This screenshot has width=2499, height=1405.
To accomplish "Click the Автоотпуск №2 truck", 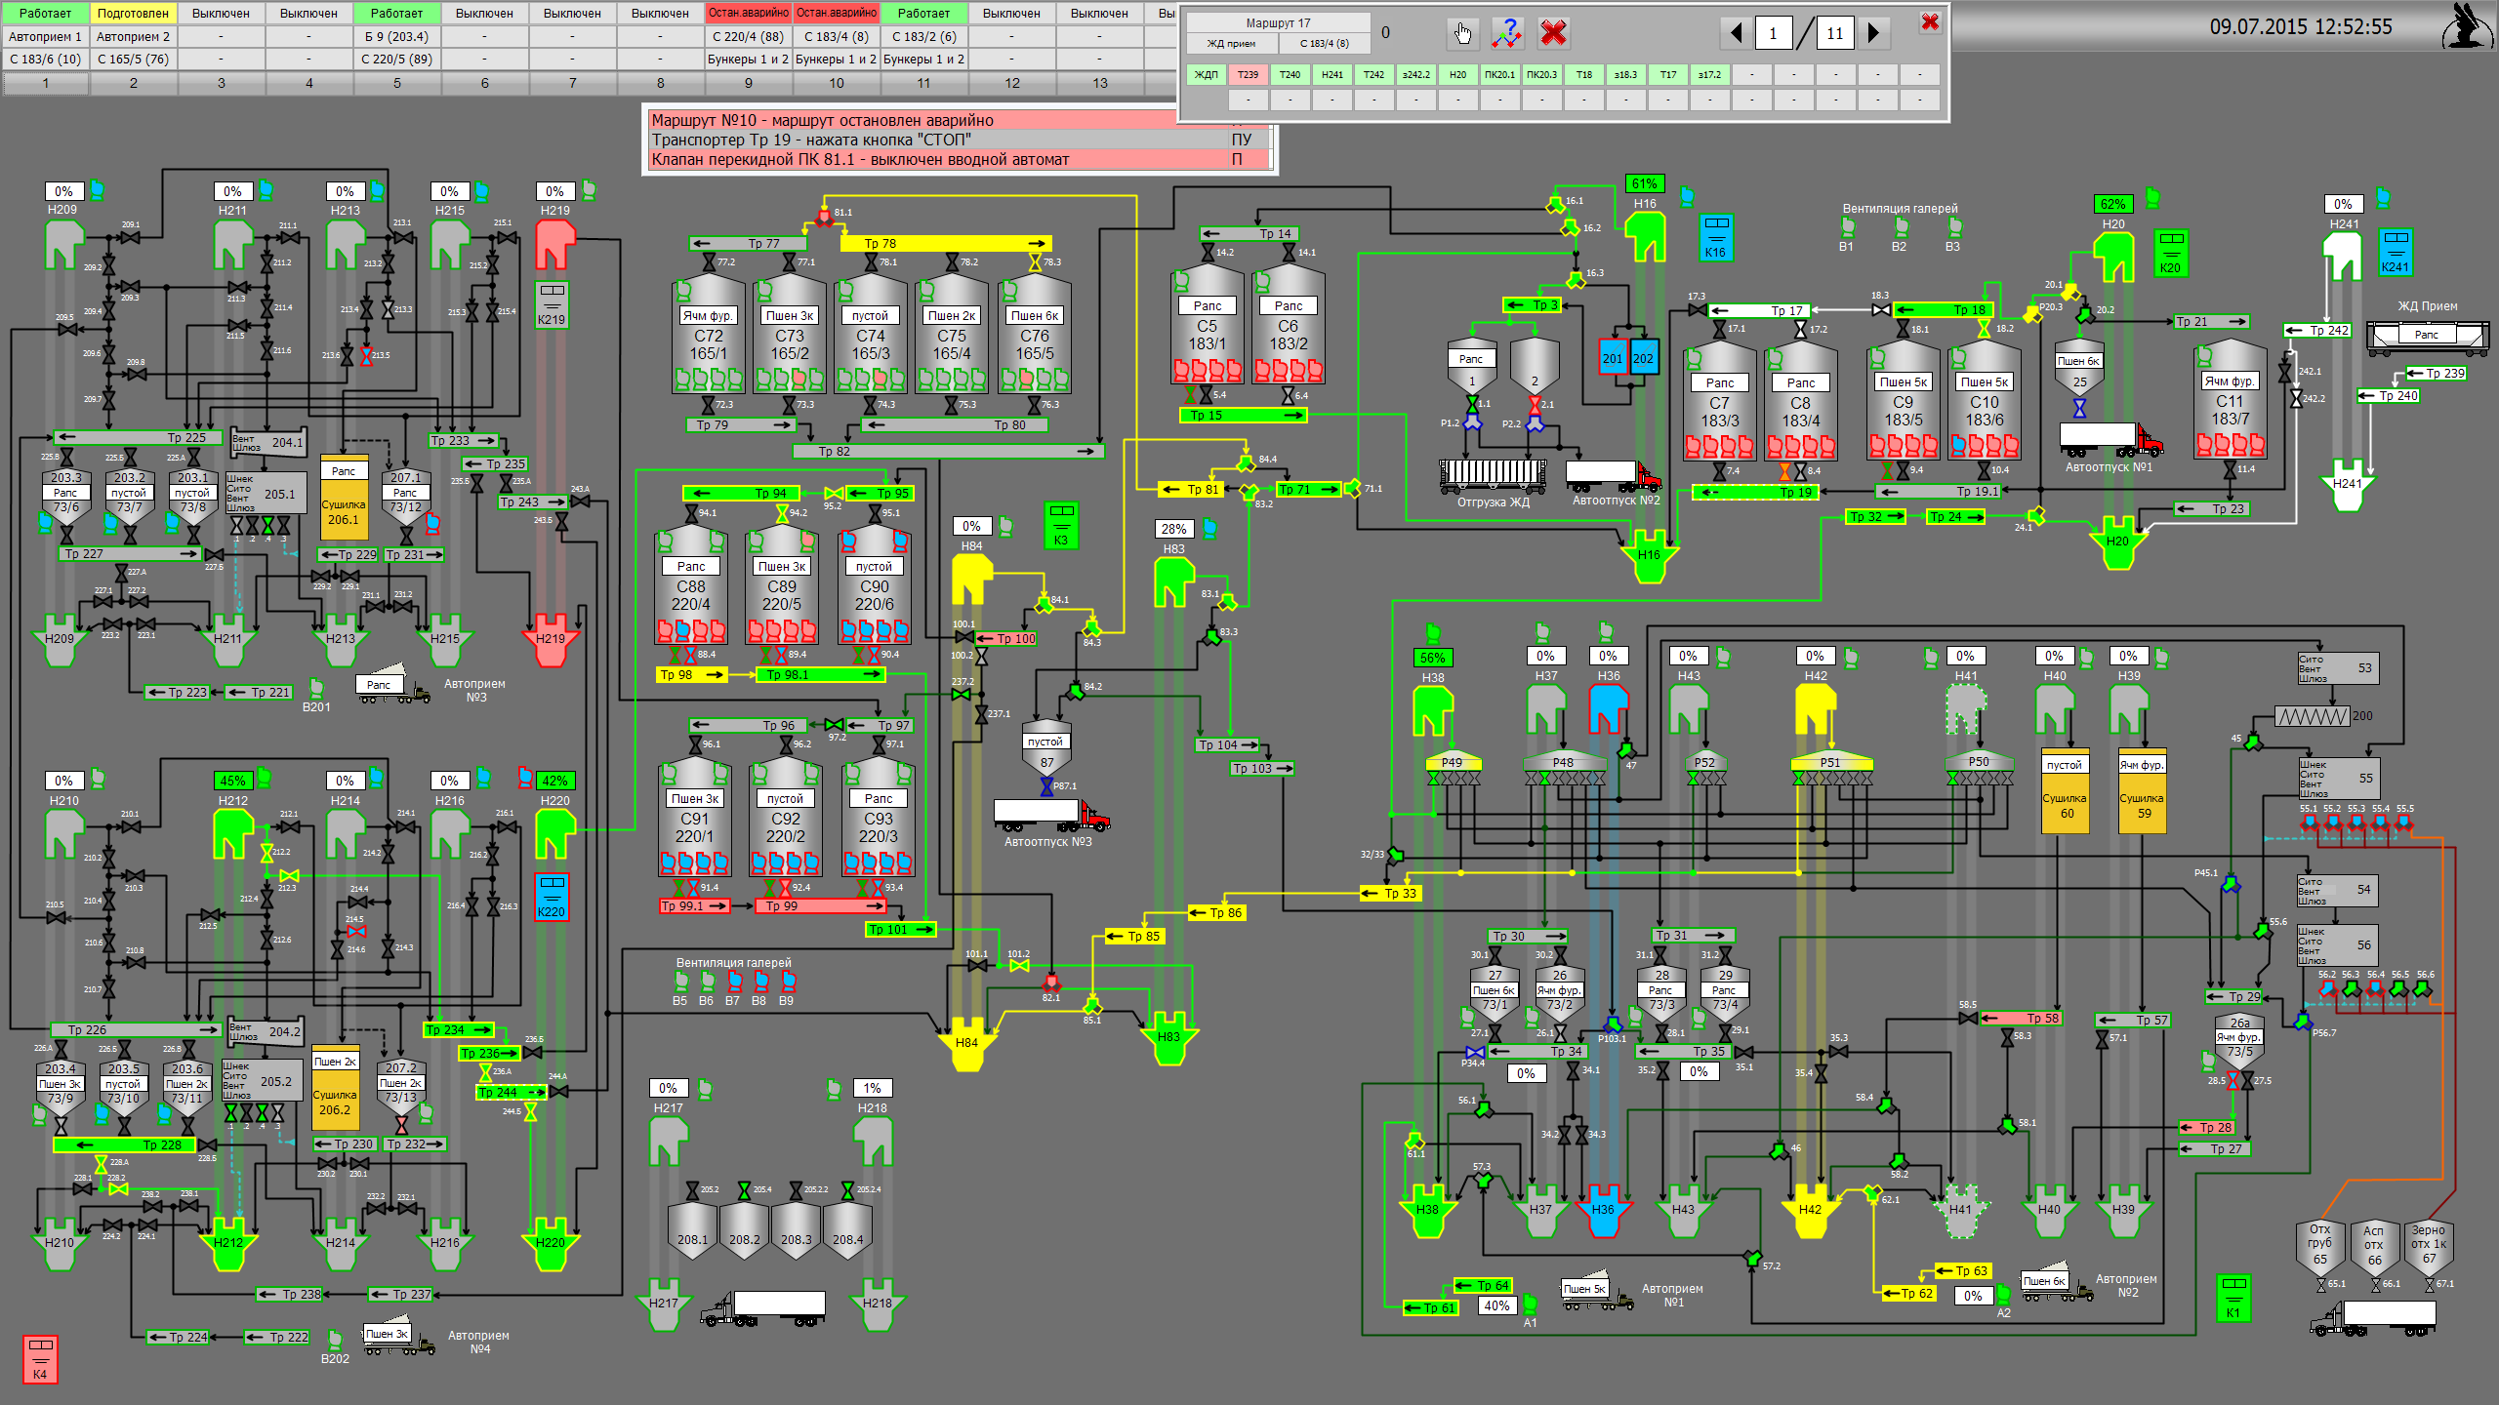I will [1613, 475].
